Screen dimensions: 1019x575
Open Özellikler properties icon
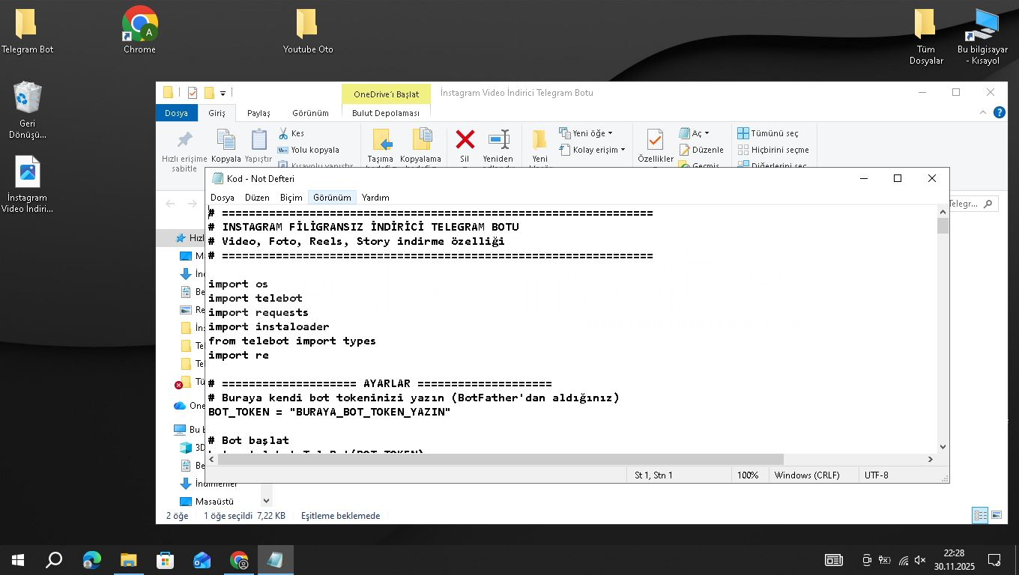click(655, 142)
